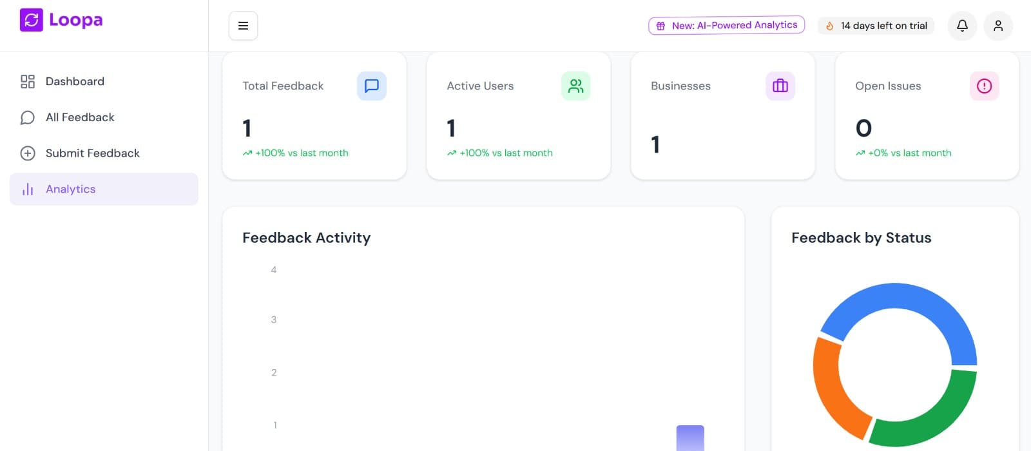The height and width of the screenshot is (451, 1031).
Task: Click the Feedback Activity heading
Action: click(307, 238)
